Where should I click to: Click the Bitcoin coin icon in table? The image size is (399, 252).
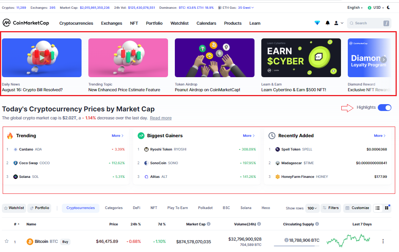pos(30,241)
